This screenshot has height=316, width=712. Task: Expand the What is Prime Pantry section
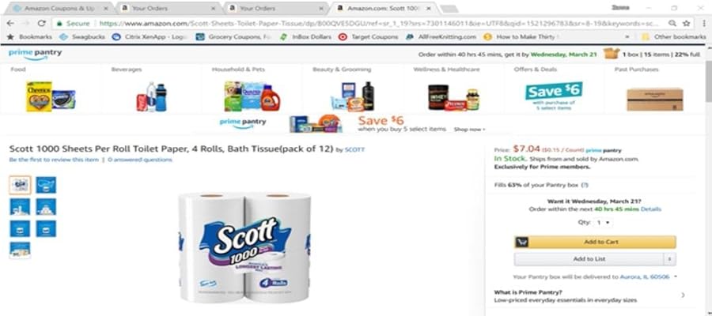(590, 295)
